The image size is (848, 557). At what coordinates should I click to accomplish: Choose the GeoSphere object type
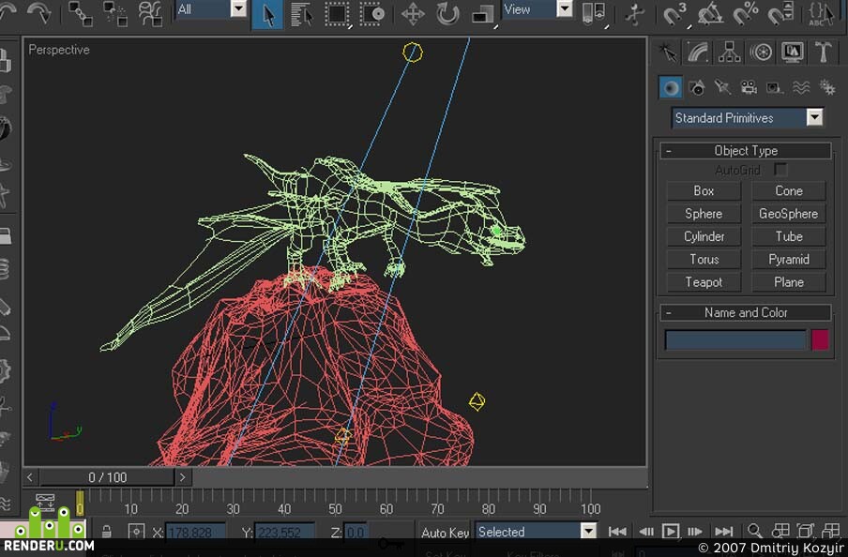click(789, 214)
